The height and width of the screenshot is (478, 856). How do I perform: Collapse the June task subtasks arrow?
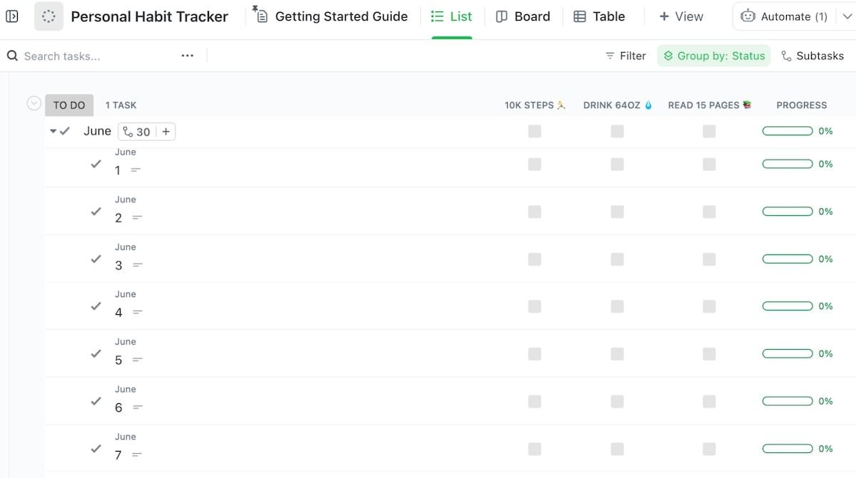(x=53, y=131)
